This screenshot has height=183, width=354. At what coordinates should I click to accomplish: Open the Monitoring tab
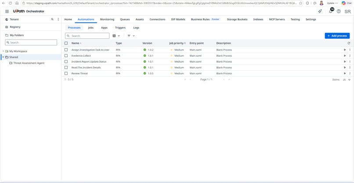[x=107, y=19]
